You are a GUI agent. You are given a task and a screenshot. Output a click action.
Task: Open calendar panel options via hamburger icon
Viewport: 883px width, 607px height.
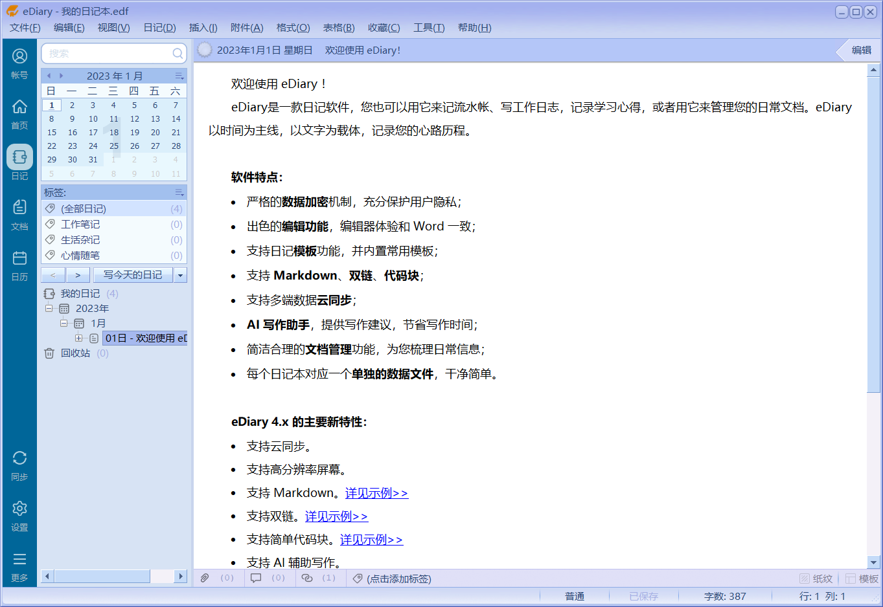point(179,76)
